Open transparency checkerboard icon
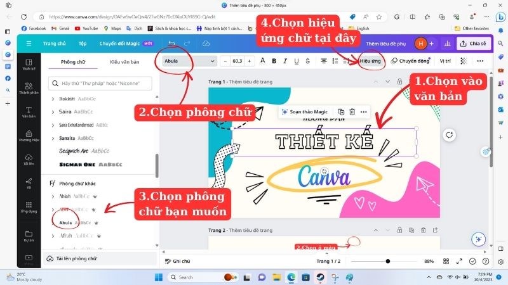 point(464,61)
